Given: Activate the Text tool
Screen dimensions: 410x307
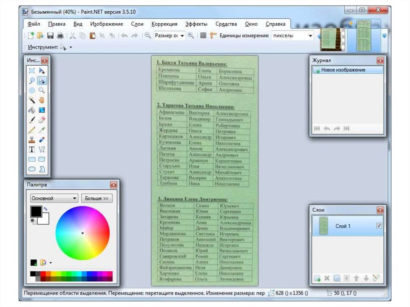Looking at the screenshot, I should tap(32, 150).
